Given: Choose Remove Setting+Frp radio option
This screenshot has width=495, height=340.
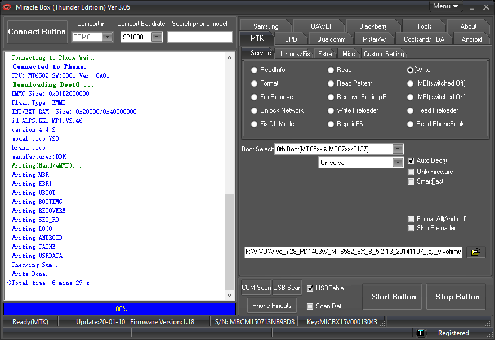Looking at the screenshot, I should click(331, 97).
